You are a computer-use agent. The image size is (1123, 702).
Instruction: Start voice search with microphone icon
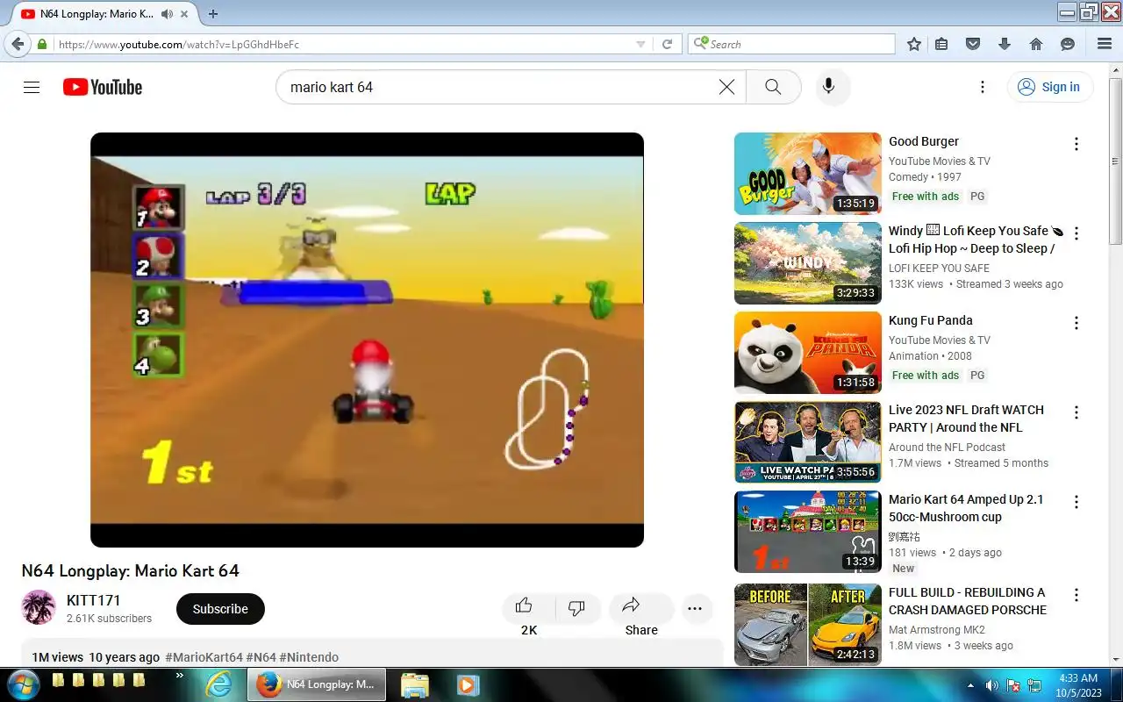[x=827, y=87]
